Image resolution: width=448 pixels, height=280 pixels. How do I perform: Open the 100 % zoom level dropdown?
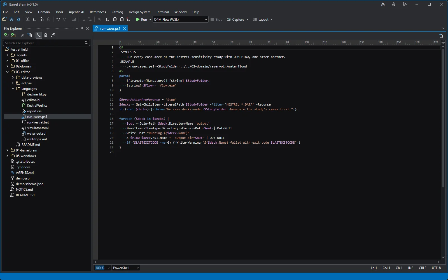[102, 268]
